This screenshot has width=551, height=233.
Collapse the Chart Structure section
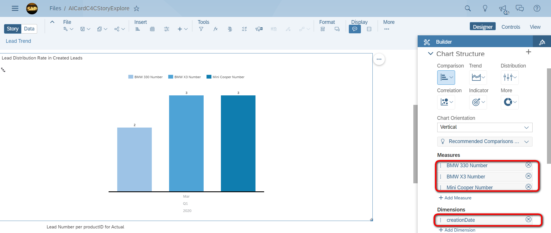tap(431, 54)
